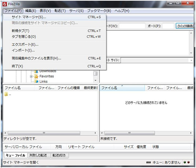Sort local list by 最終更新 column

(90, 88)
